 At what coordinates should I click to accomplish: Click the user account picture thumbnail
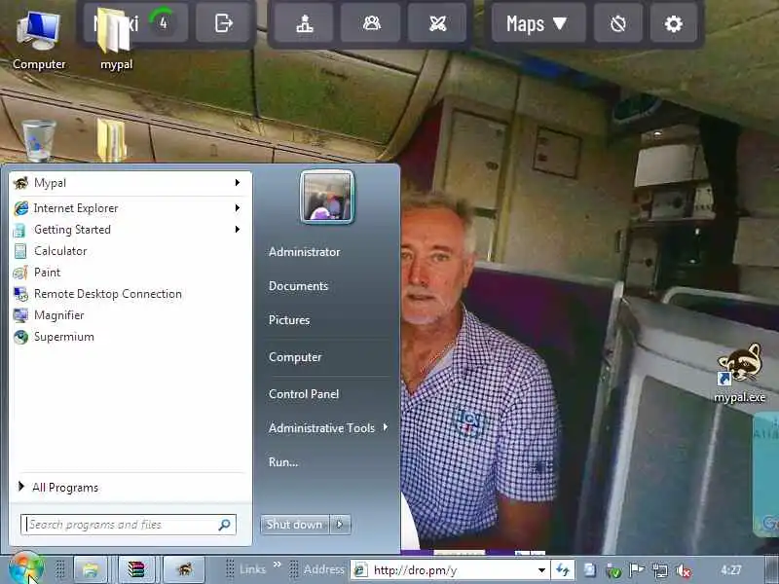pyautogui.click(x=327, y=197)
